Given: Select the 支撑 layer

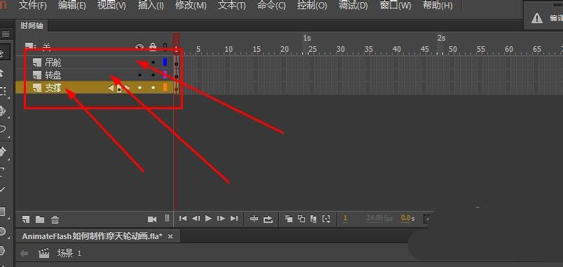Looking at the screenshot, I should pos(53,88).
